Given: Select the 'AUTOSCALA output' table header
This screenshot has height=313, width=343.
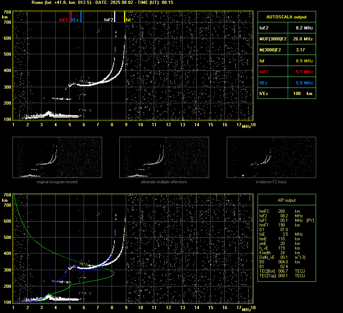Looking at the screenshot, I should 287,17.
